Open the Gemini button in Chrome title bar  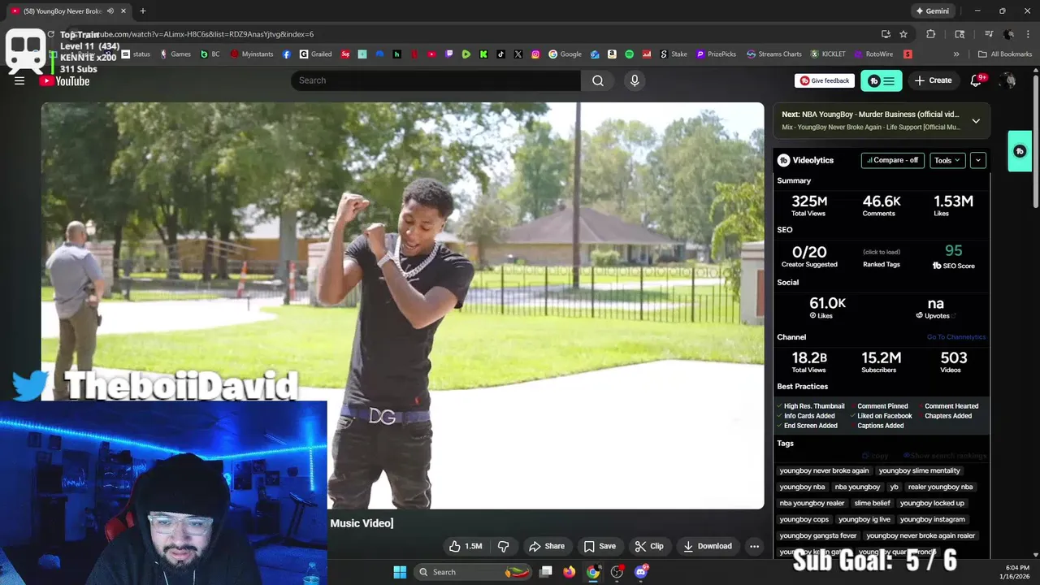932,11
